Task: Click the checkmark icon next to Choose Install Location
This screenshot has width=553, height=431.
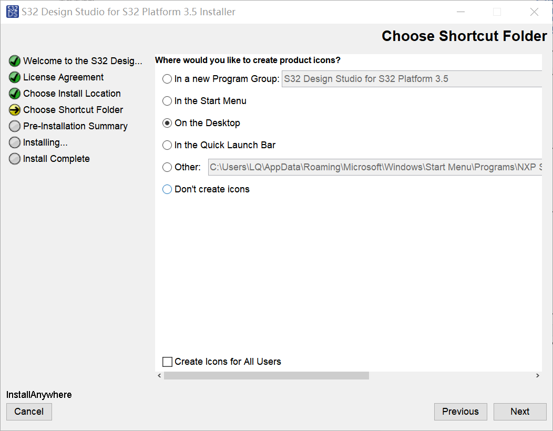Action: [15, 94]
